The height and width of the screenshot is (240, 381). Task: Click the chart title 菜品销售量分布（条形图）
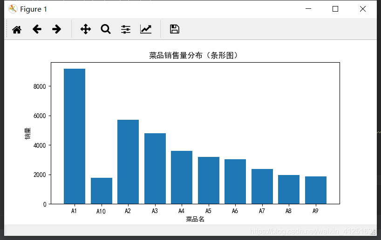tap(194, 55)
